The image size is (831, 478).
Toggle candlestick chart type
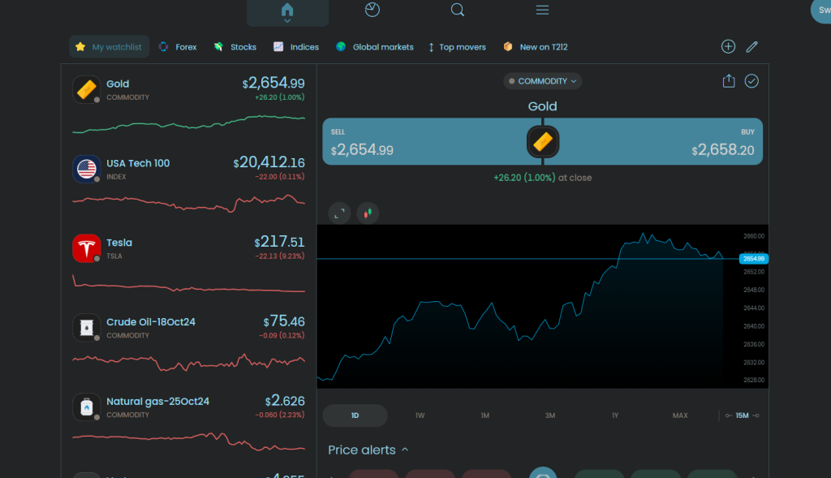[x=368, y=213]
